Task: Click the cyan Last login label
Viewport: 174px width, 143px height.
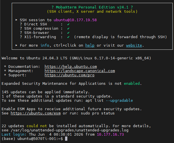Action: [14, 135]
